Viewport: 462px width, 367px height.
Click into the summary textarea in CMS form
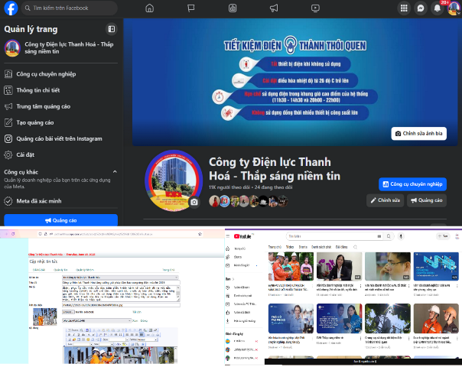tap(121, 294)
